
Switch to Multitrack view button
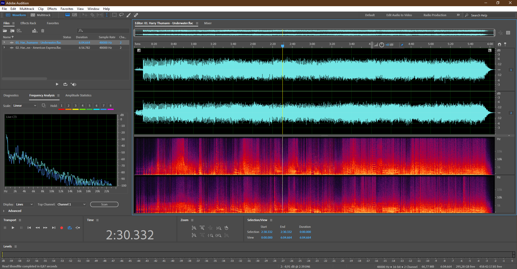tap(41, 15)
